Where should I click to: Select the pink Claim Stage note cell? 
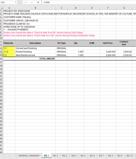pyautogui.click(x=43, y=32)
